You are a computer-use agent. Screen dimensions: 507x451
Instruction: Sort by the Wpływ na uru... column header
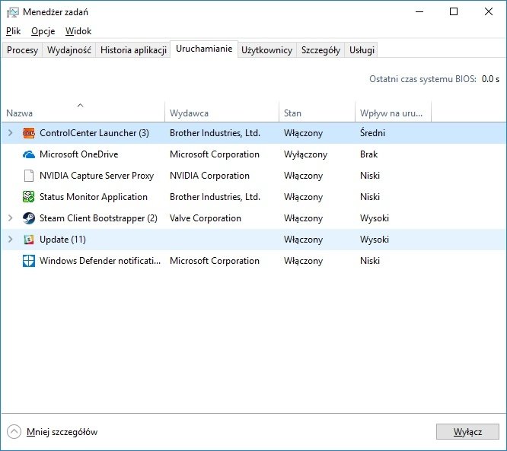(393, 112)
